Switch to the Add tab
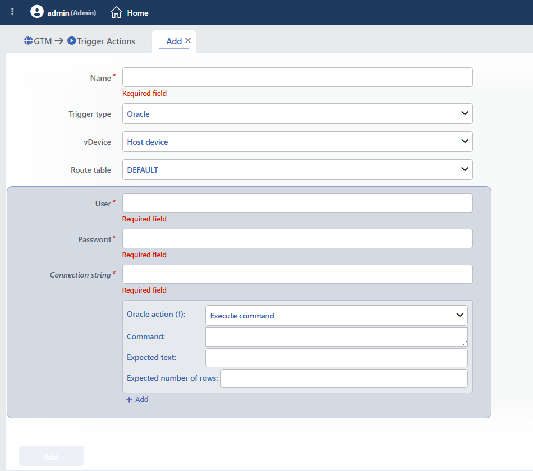The height and width of the screenshot is (471, 533). (174, 41)
